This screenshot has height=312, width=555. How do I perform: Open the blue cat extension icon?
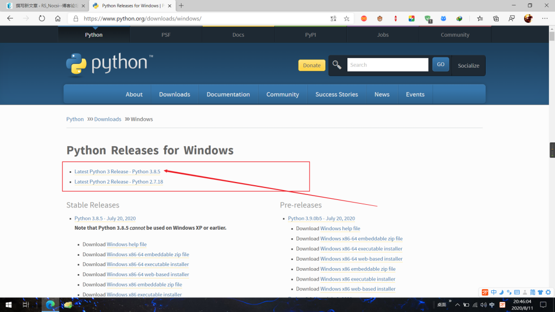[x=443, y=18]
